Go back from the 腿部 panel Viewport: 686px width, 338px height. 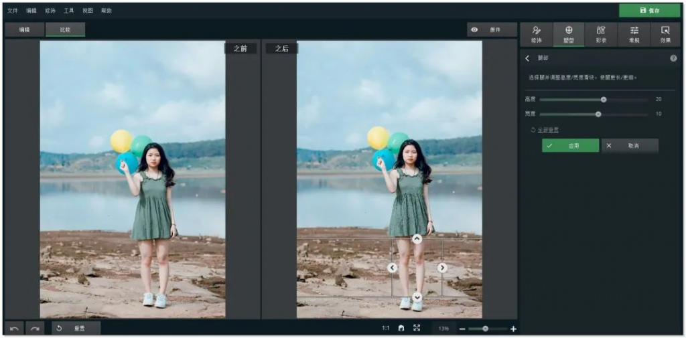527,58
